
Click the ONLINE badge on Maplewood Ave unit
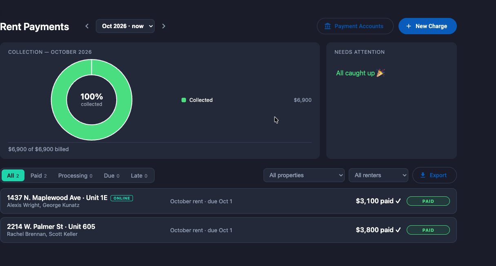(x=122, y=198)
